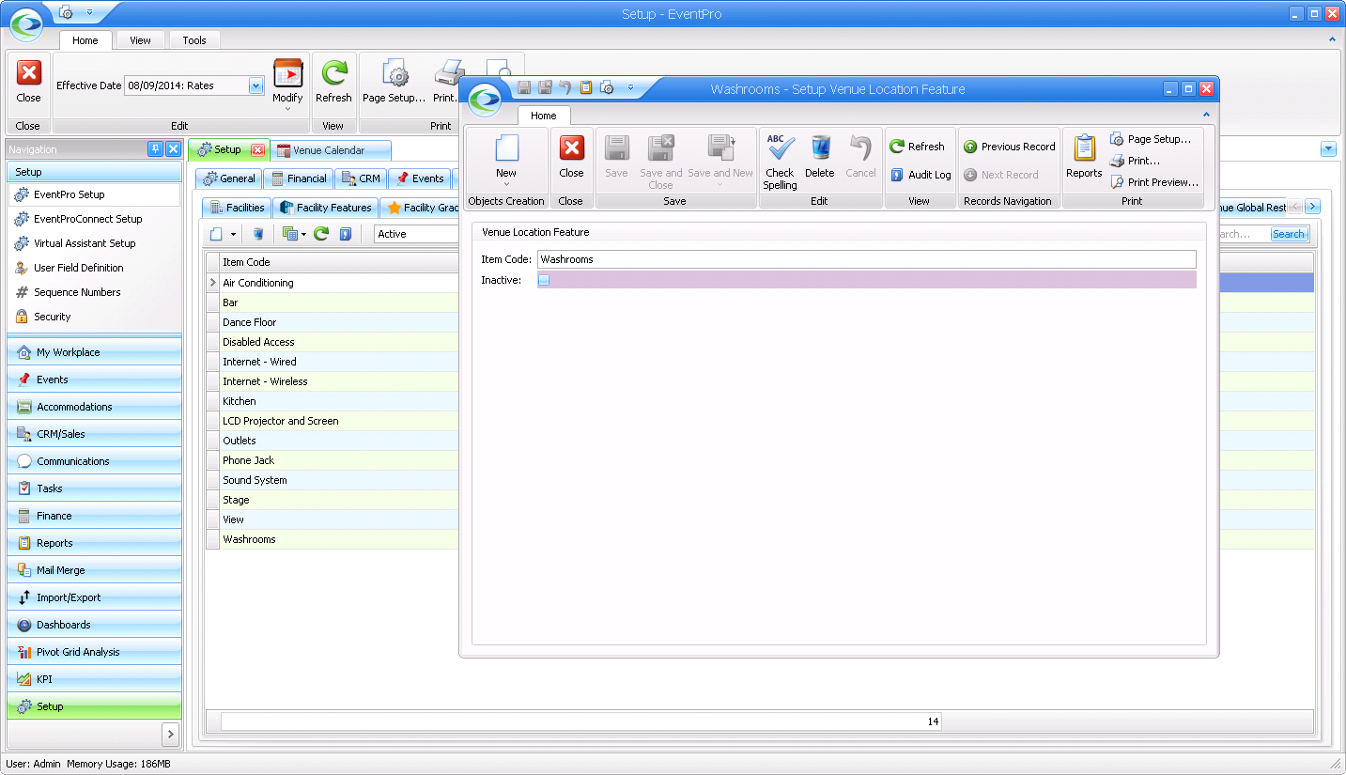This screenshot has width=1346, height=775.
Task: Expand the New button arrow in dialog
Action: tap(505, 184)
